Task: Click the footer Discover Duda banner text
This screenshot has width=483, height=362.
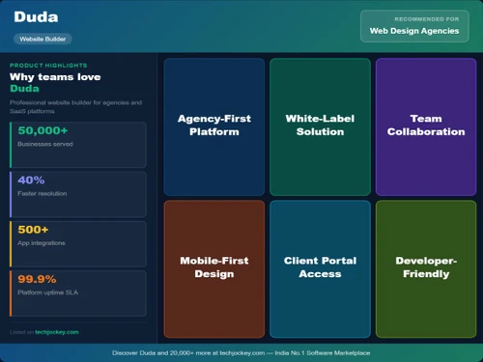Action: click(x=241, y=353)
